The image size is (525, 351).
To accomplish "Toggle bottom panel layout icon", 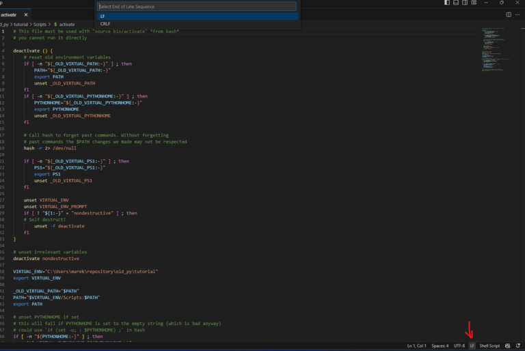I will (455, 3).
